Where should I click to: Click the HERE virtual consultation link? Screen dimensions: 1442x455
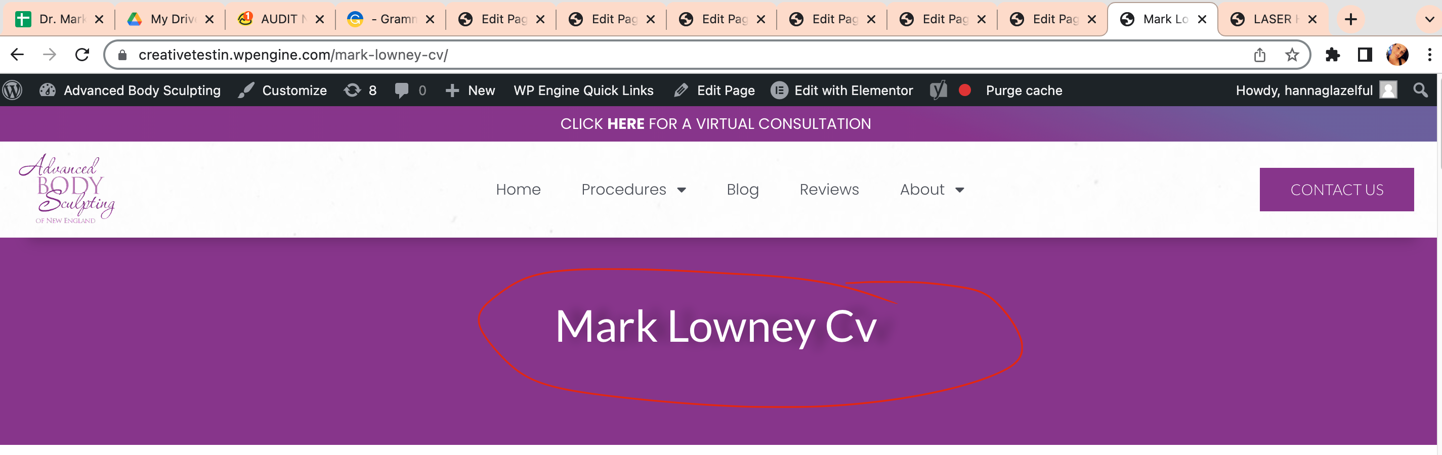(x=625, y=124)
